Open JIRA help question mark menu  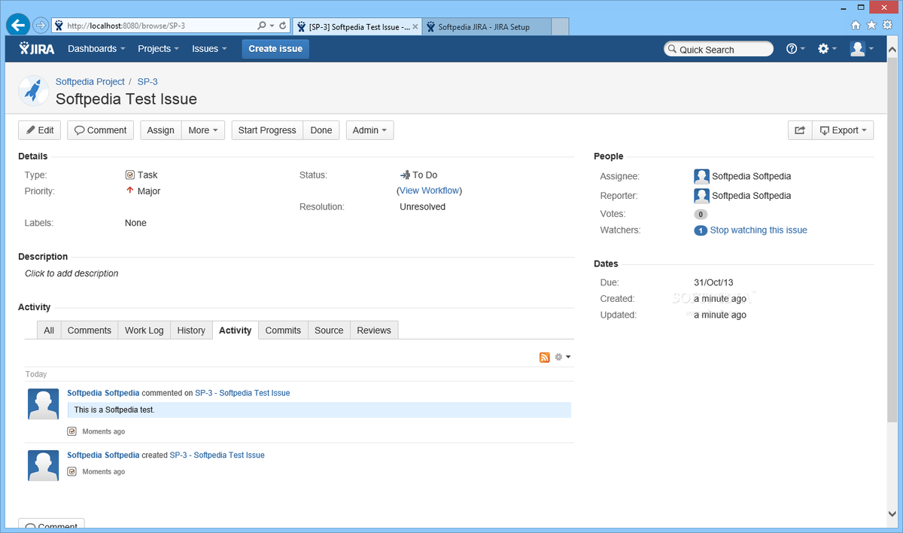click(795, 49)
